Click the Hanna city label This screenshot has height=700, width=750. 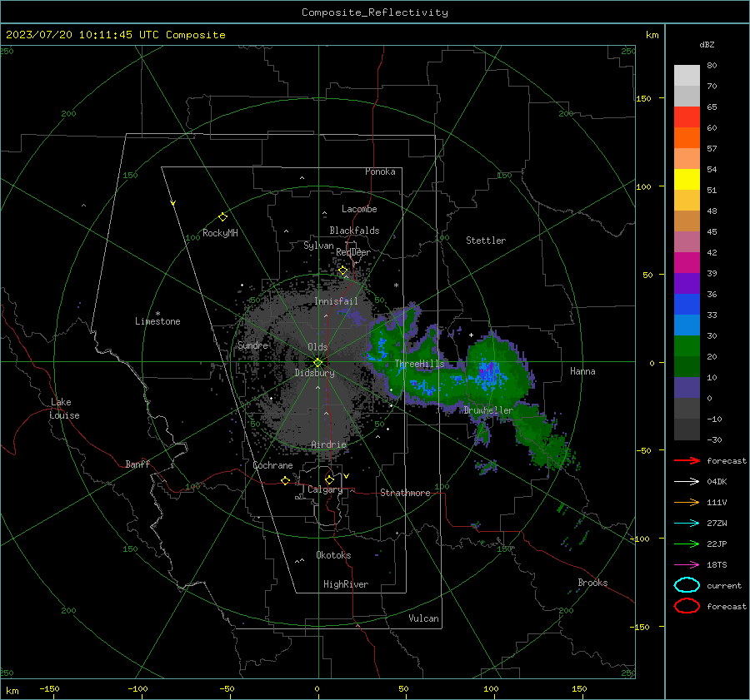click(x=582, y=371)
